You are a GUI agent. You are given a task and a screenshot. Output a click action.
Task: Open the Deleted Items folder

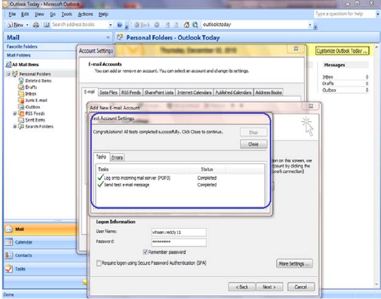click(35, 81)
